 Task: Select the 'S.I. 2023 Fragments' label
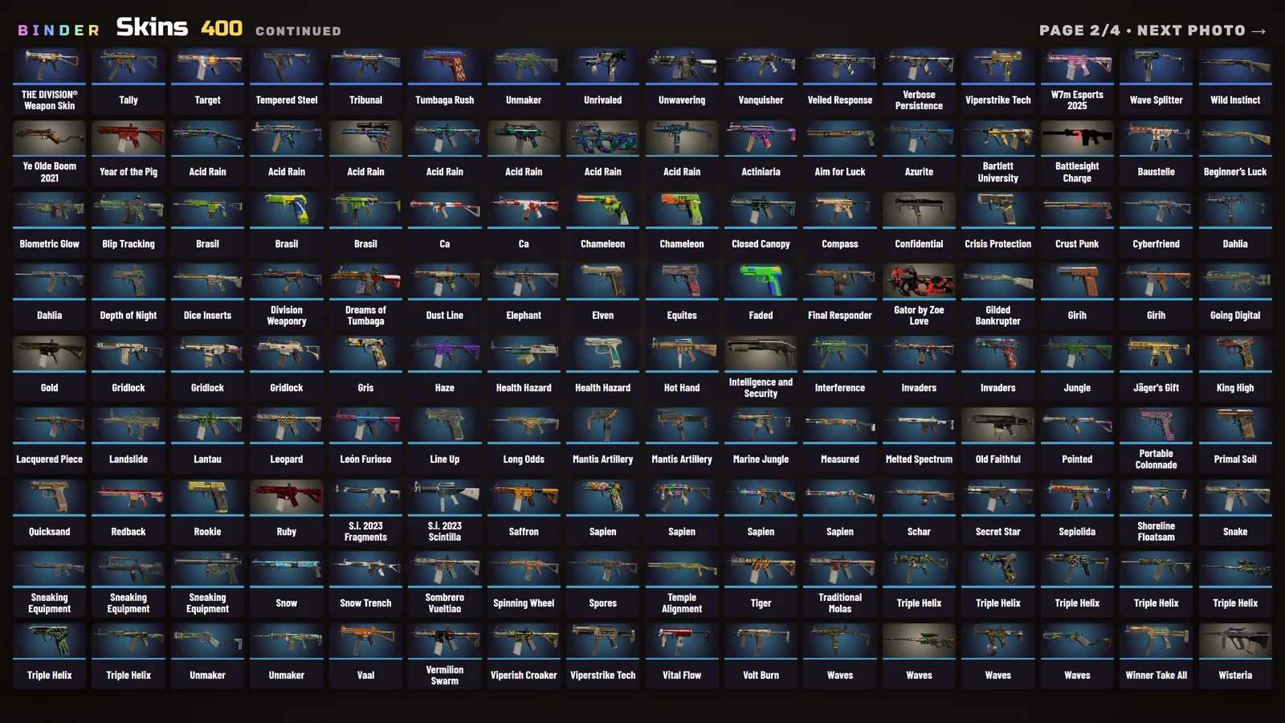[x=365, y=532]
